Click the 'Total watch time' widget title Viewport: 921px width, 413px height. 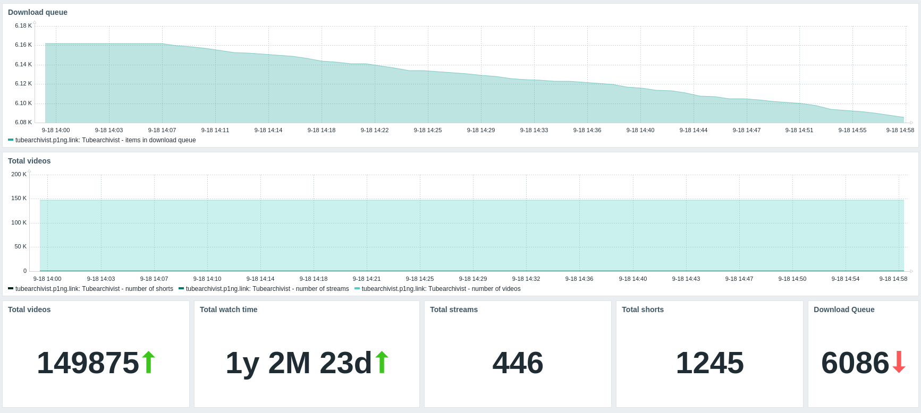[x=229, y=309]
